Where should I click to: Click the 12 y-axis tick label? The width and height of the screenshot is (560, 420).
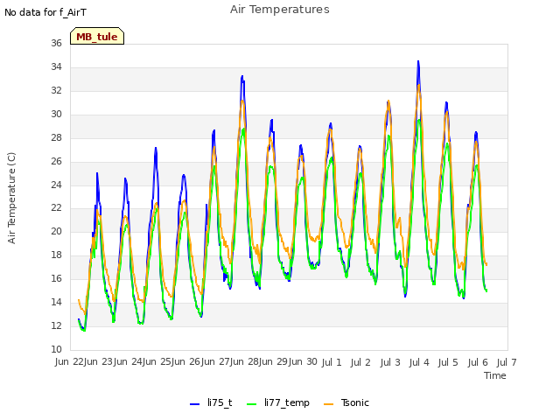[x=56, y=325]
